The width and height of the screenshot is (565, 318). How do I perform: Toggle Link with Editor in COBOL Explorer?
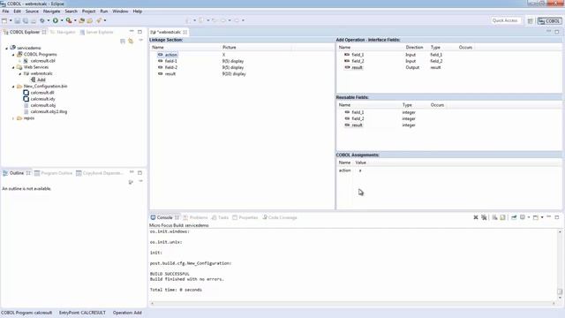point(131,42)
